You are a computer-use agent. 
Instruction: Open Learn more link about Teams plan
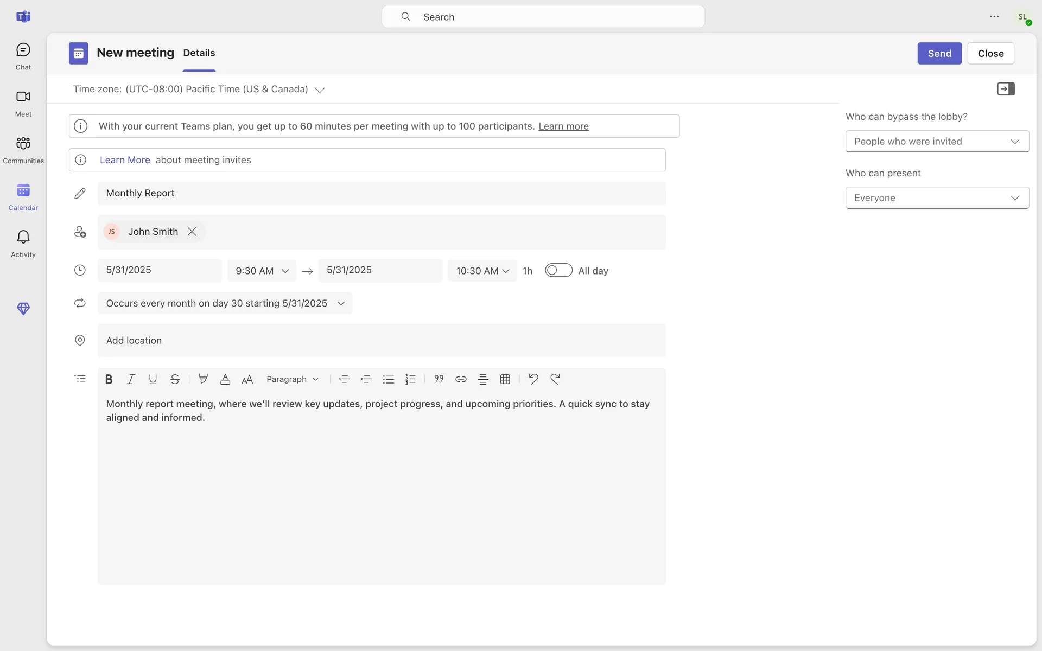tap(563, 126)
